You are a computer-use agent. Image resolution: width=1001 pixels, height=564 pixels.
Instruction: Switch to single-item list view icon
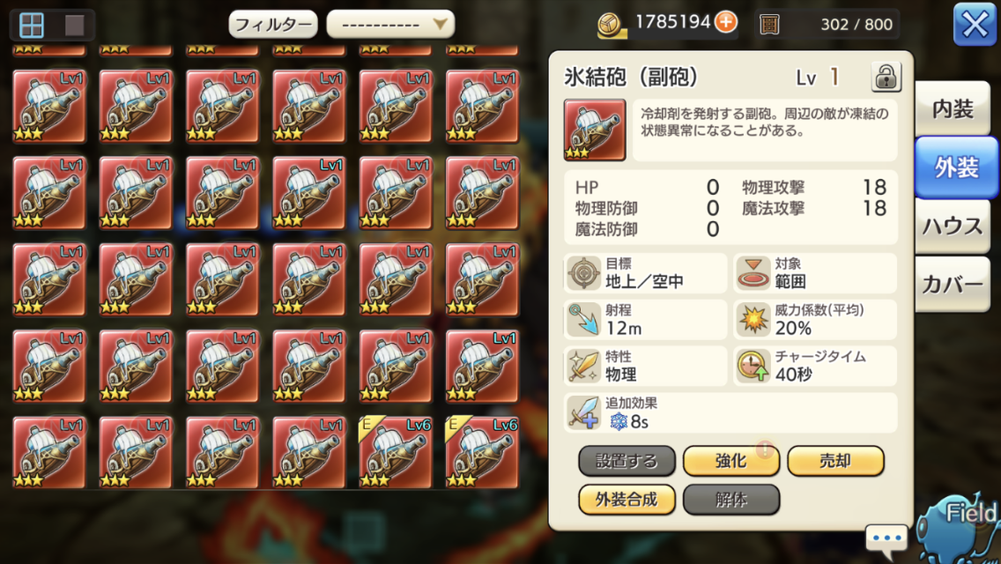click(x=75, y=25)
